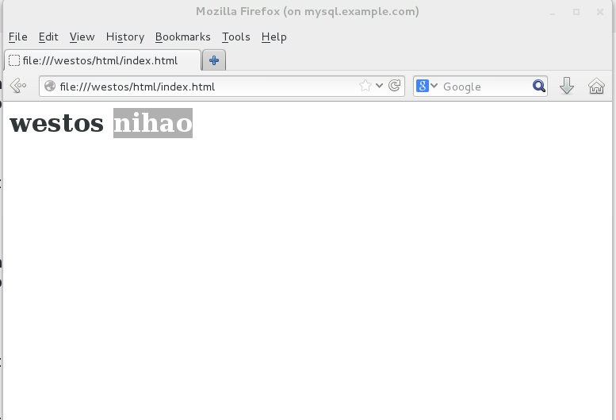
Task: Open the Google search engine dropdown
Action: click(x=427, y=86)
